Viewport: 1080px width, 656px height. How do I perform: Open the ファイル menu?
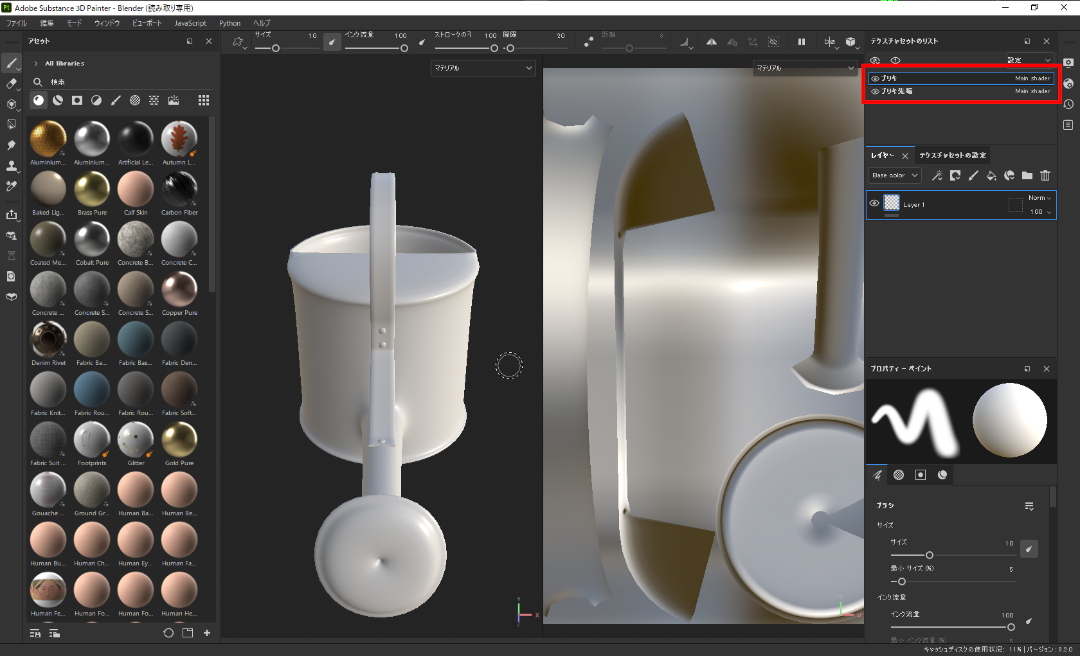click(x=17, y=23)
